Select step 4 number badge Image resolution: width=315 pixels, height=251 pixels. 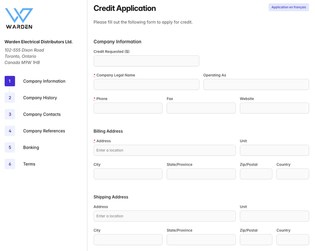click(10, 131)
